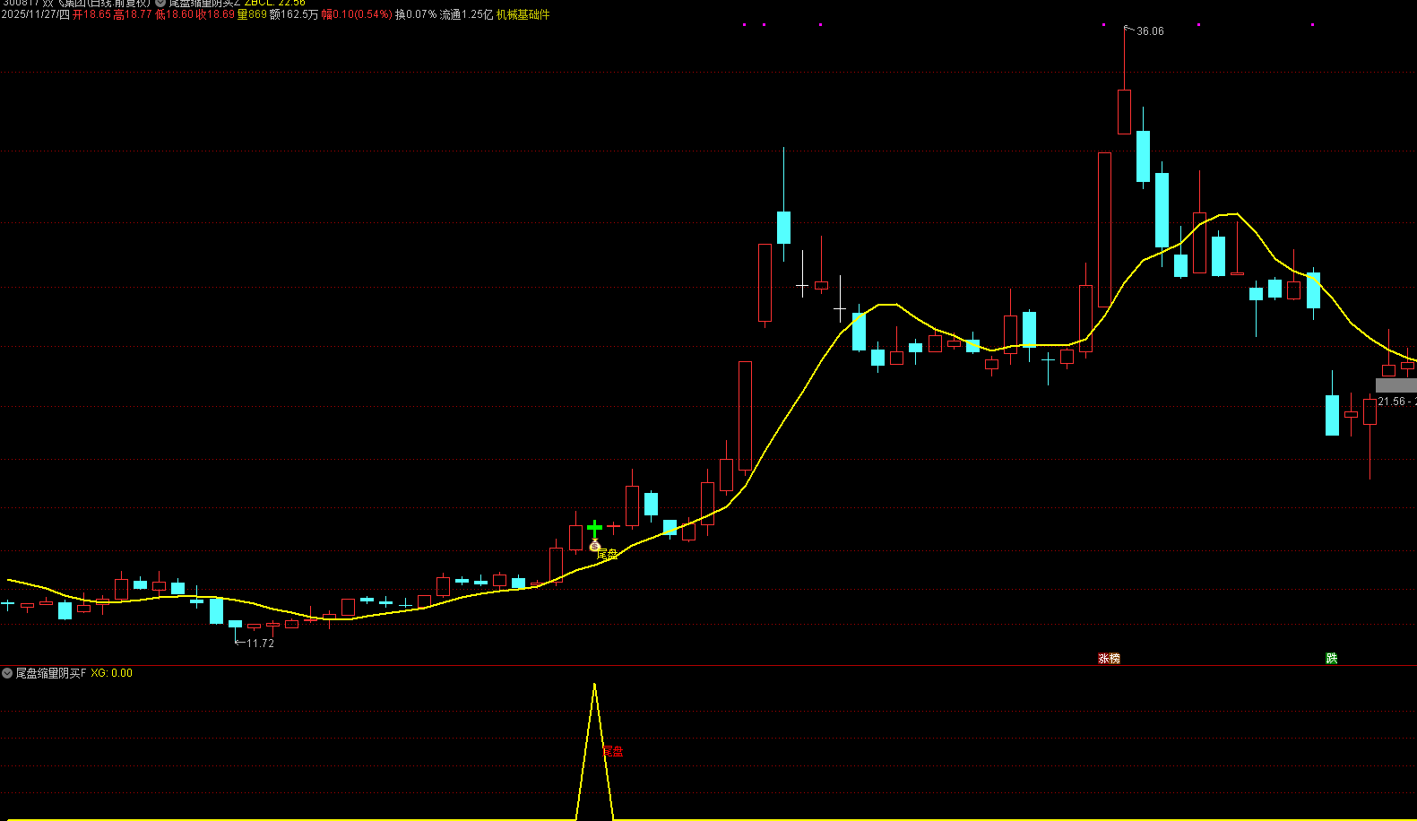
Task: Click the turnover amount 额162.5万
Action: (294, 15)
